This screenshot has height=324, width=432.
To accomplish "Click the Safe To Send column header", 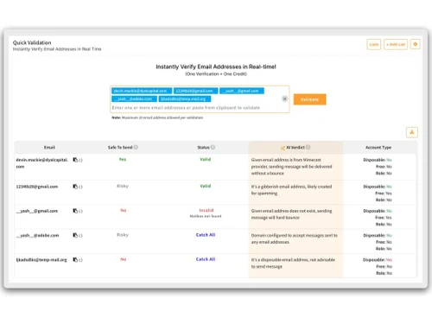I will point(120,148).
